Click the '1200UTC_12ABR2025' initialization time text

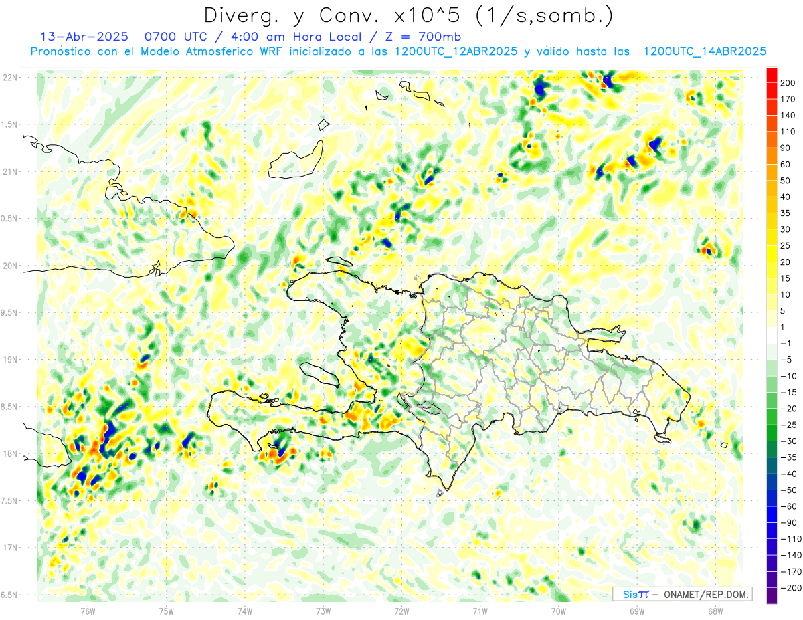[456, 51]
